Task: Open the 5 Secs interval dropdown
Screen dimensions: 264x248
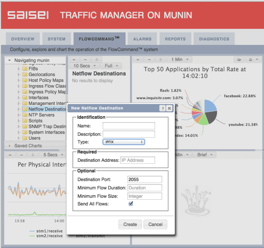Action: (53, 155)
